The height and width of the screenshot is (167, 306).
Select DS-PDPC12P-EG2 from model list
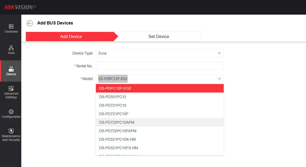point(160,88)
